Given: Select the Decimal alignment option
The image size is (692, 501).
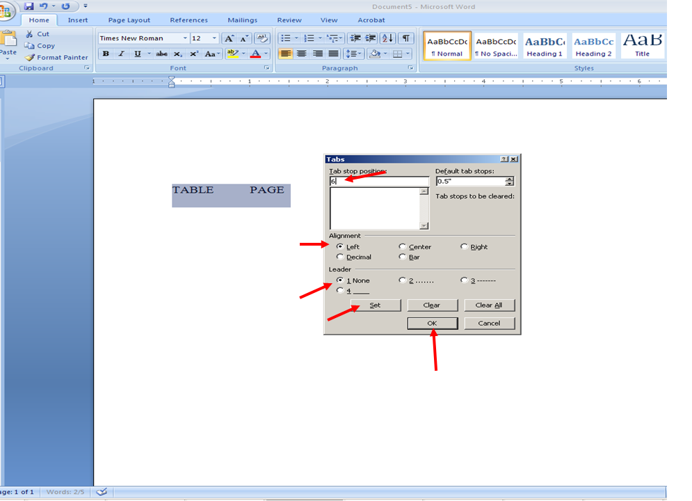Looking at the screenshot, I should point(340,257).
